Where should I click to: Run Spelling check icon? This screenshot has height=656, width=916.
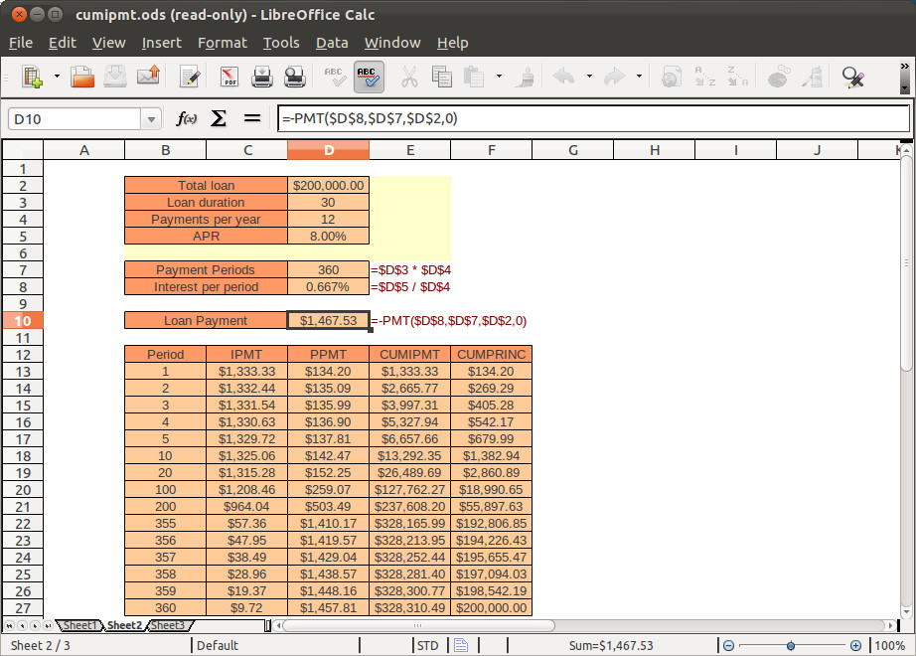pyautogui.click(x=336, y=77)
